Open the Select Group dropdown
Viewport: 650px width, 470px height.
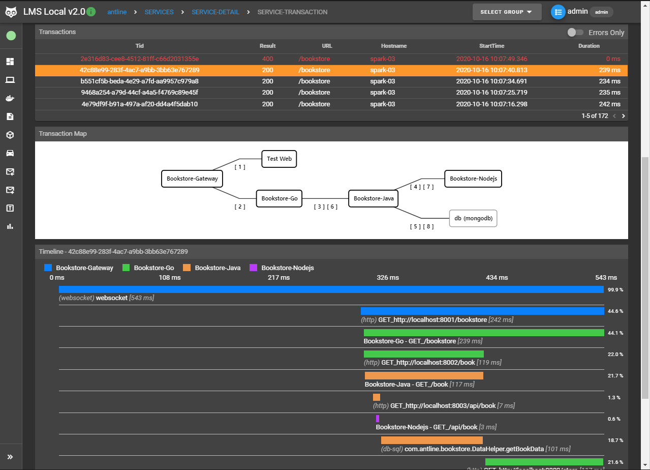506,12
